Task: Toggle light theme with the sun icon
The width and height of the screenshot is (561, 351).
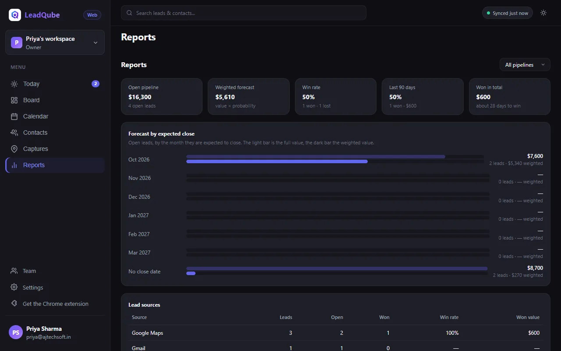Action: point(543,13)
